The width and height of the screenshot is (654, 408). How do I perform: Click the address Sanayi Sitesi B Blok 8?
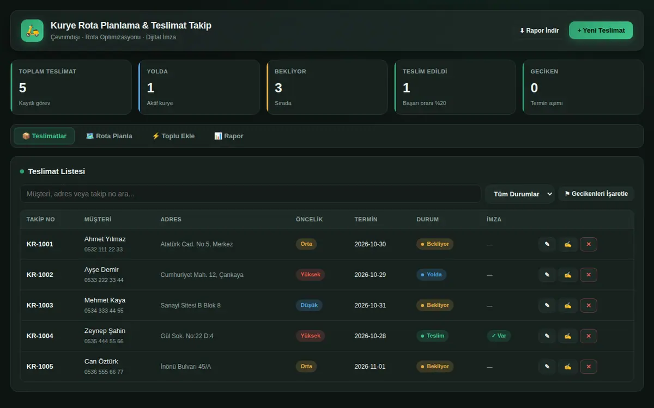coord(191,305)
